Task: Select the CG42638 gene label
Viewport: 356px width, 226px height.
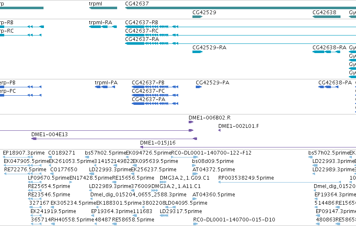Action: 324,13
